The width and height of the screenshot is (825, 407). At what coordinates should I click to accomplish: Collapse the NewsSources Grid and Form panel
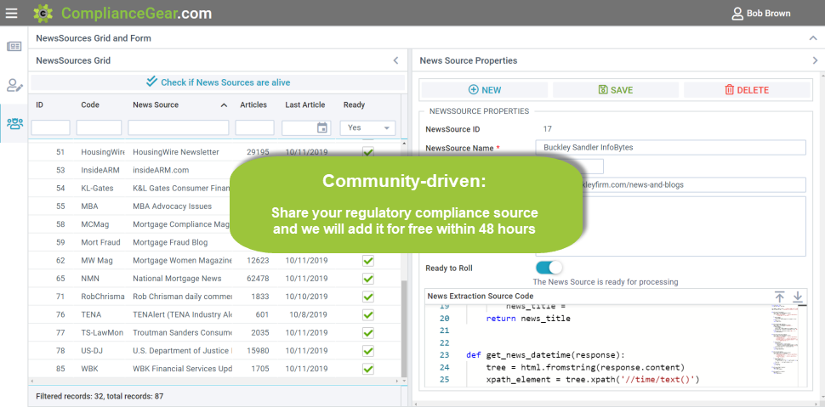(813, 38)
